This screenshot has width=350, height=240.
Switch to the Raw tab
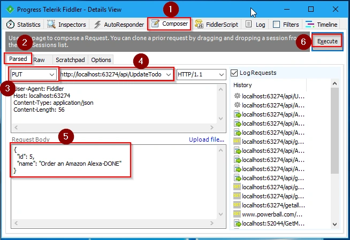pos(39,60)
